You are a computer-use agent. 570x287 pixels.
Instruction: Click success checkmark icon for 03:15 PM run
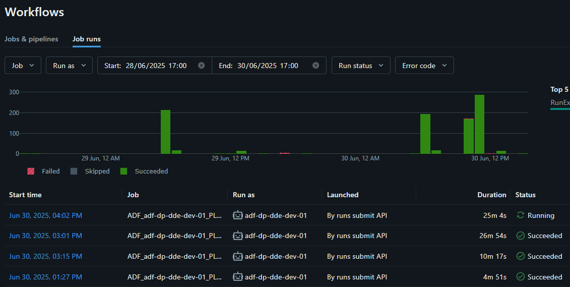(521, 256)
